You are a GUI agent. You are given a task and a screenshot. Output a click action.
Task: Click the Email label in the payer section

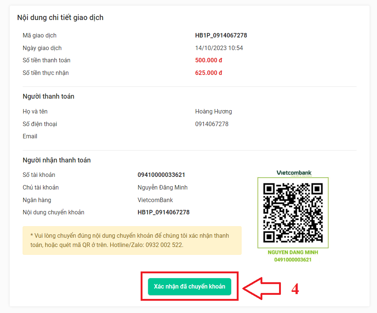pyautogui.click(x=30, y=136)
